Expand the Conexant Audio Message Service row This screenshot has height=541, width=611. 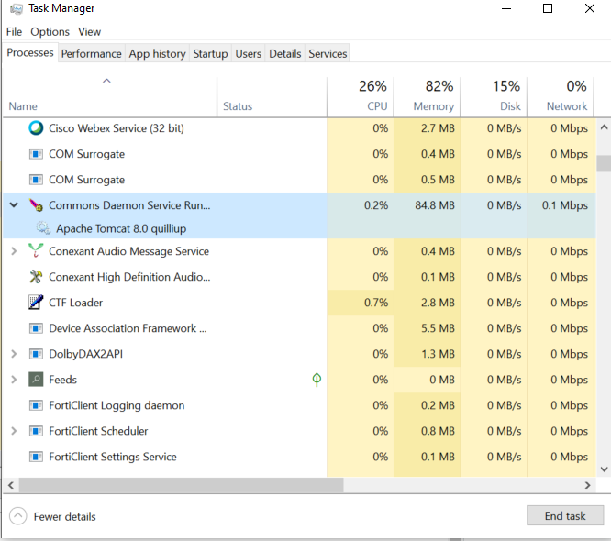tap(14, 251)
